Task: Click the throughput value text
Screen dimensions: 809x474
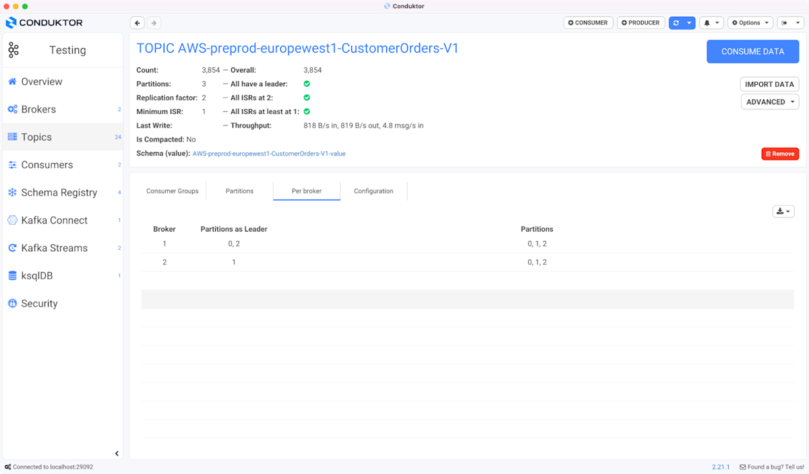Action: pos(363,125)
